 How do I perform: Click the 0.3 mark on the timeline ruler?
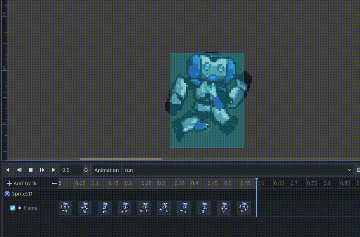point(161,183)
